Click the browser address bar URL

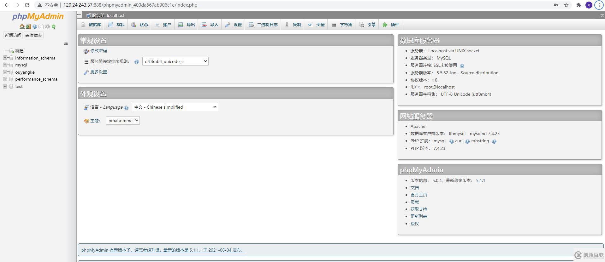[x=130, y=5]
